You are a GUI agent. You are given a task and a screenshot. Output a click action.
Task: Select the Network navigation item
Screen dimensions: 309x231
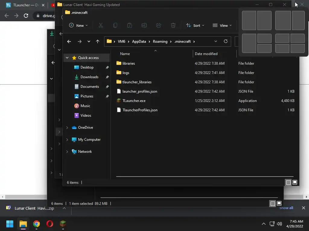click(85, 152)
